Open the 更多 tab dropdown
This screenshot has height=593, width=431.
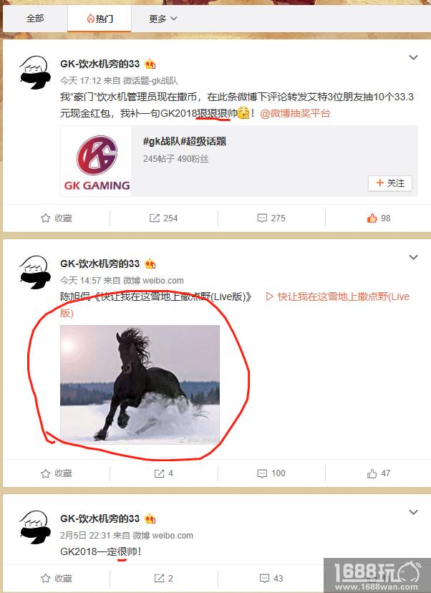(x=163, y=19)
